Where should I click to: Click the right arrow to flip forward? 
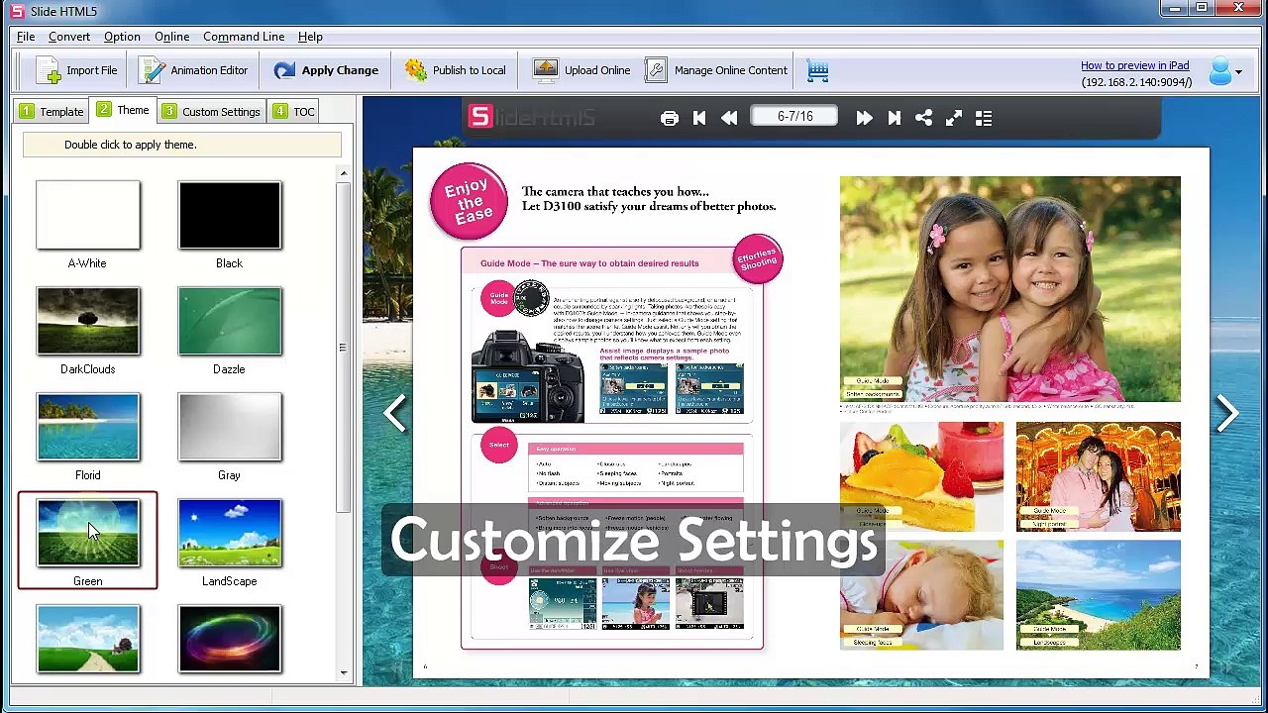(x=1227, y=413)
